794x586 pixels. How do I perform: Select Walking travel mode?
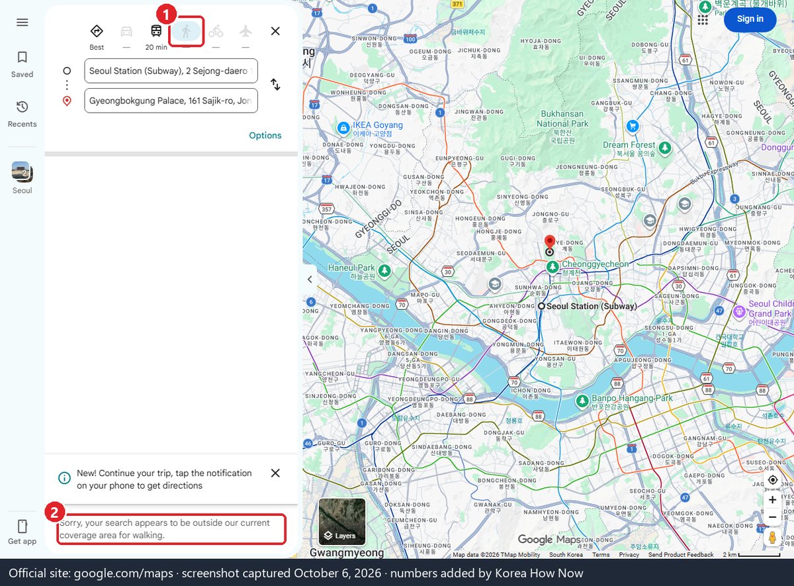pos(186,32)
